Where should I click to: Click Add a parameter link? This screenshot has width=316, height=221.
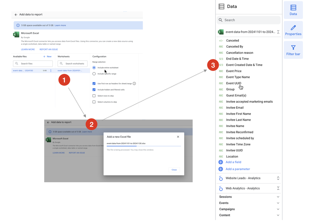click(x=238, y=169)
